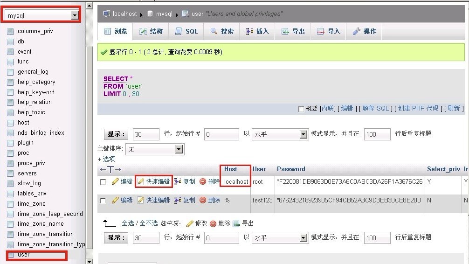Click the user table icon in sidebar

[10, 255]
